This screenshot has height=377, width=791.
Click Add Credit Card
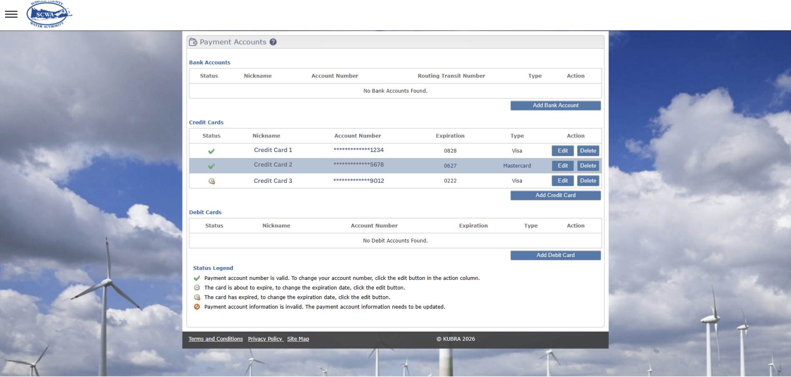[555, 195]
